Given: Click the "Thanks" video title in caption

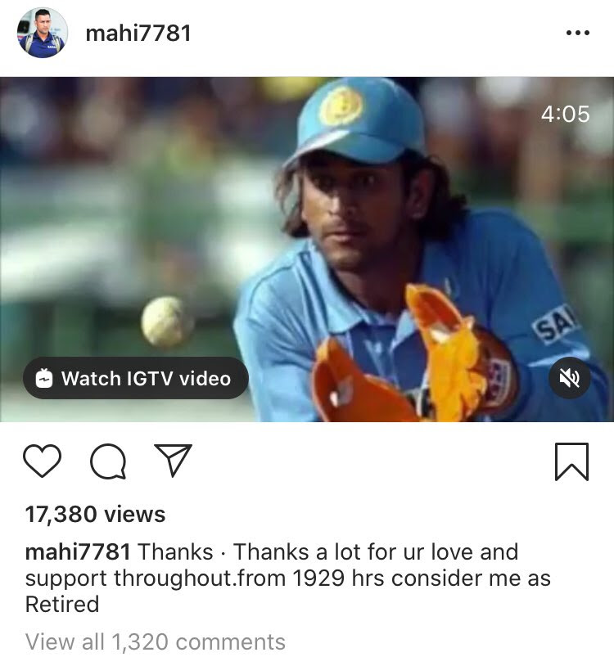Looking at the screenshot, I should [x=175, y=551].
